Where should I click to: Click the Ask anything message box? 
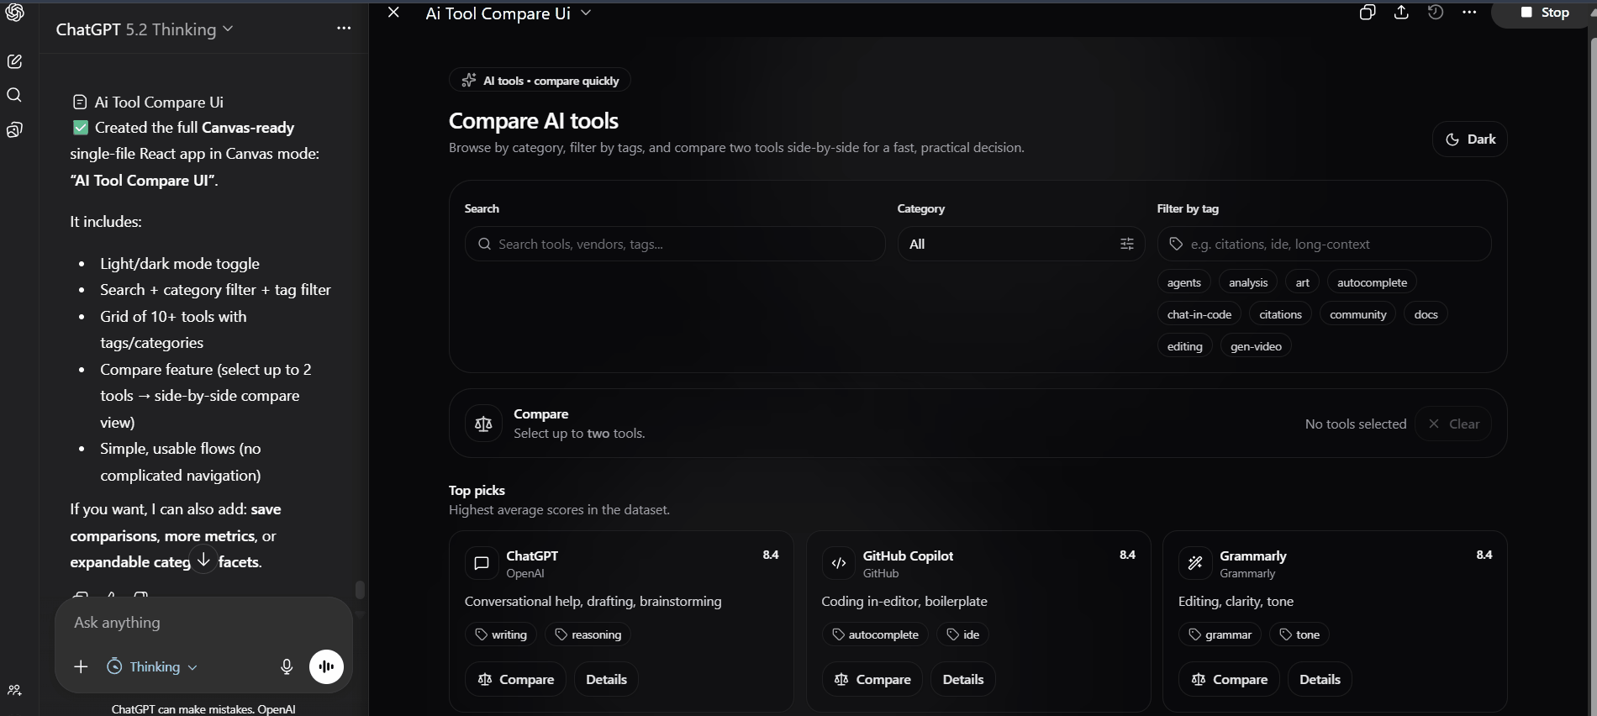point(203,623)
